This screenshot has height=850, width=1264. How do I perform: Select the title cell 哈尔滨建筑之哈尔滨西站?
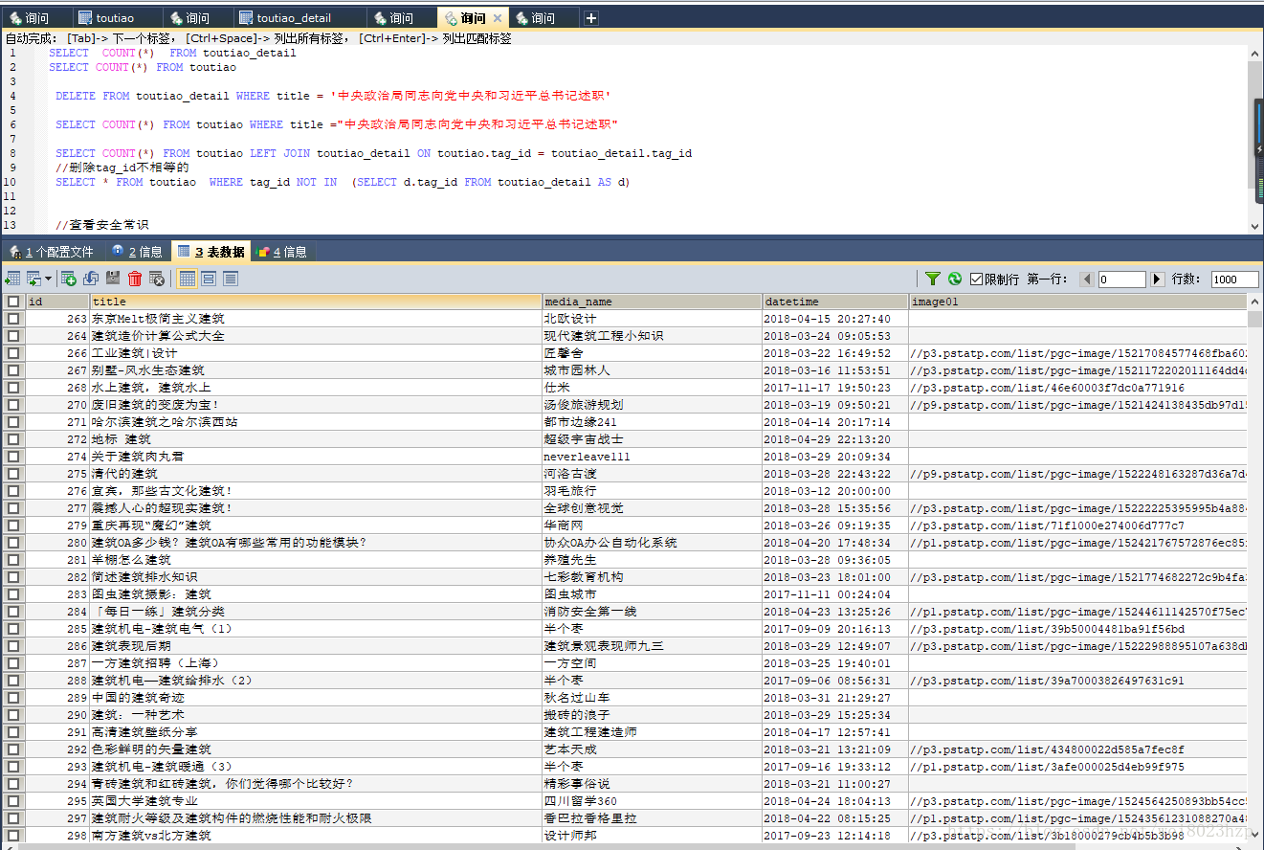[316, 422]
